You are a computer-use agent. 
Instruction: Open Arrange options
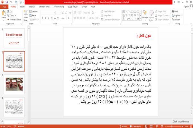point(145,15)
